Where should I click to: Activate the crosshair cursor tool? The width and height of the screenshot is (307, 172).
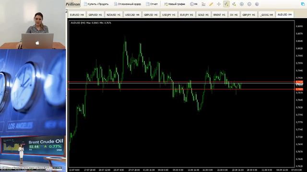[x=219, y=4]
